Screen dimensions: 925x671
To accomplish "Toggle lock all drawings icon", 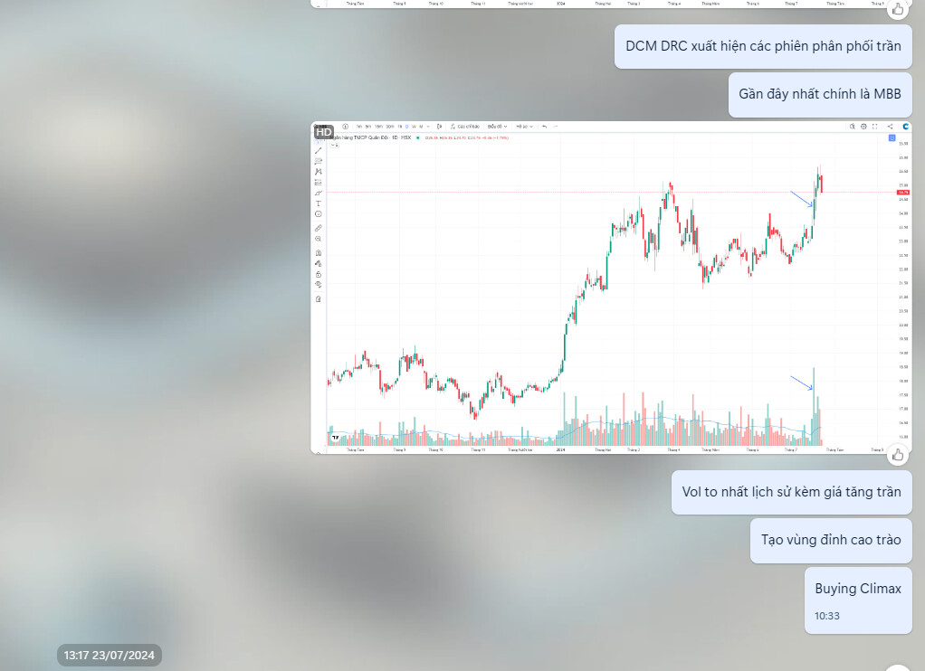I will click(x=319, y=274).
